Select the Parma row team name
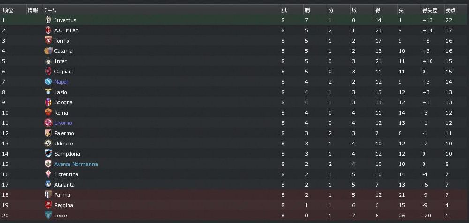469x223 pixels. [x=62, y=195]
